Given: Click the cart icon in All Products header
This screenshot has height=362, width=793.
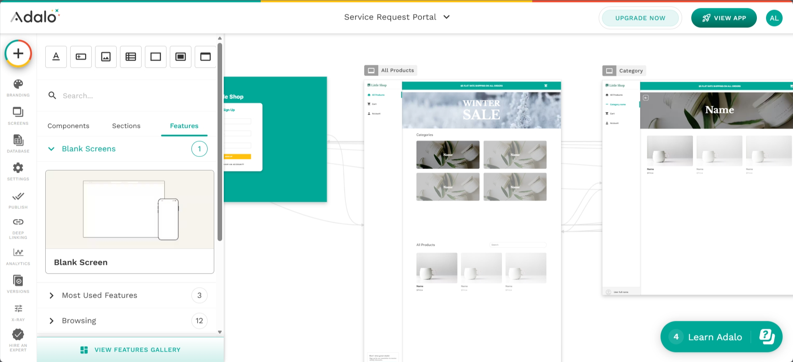Looking at the screenshot, I should pos(546,86).
